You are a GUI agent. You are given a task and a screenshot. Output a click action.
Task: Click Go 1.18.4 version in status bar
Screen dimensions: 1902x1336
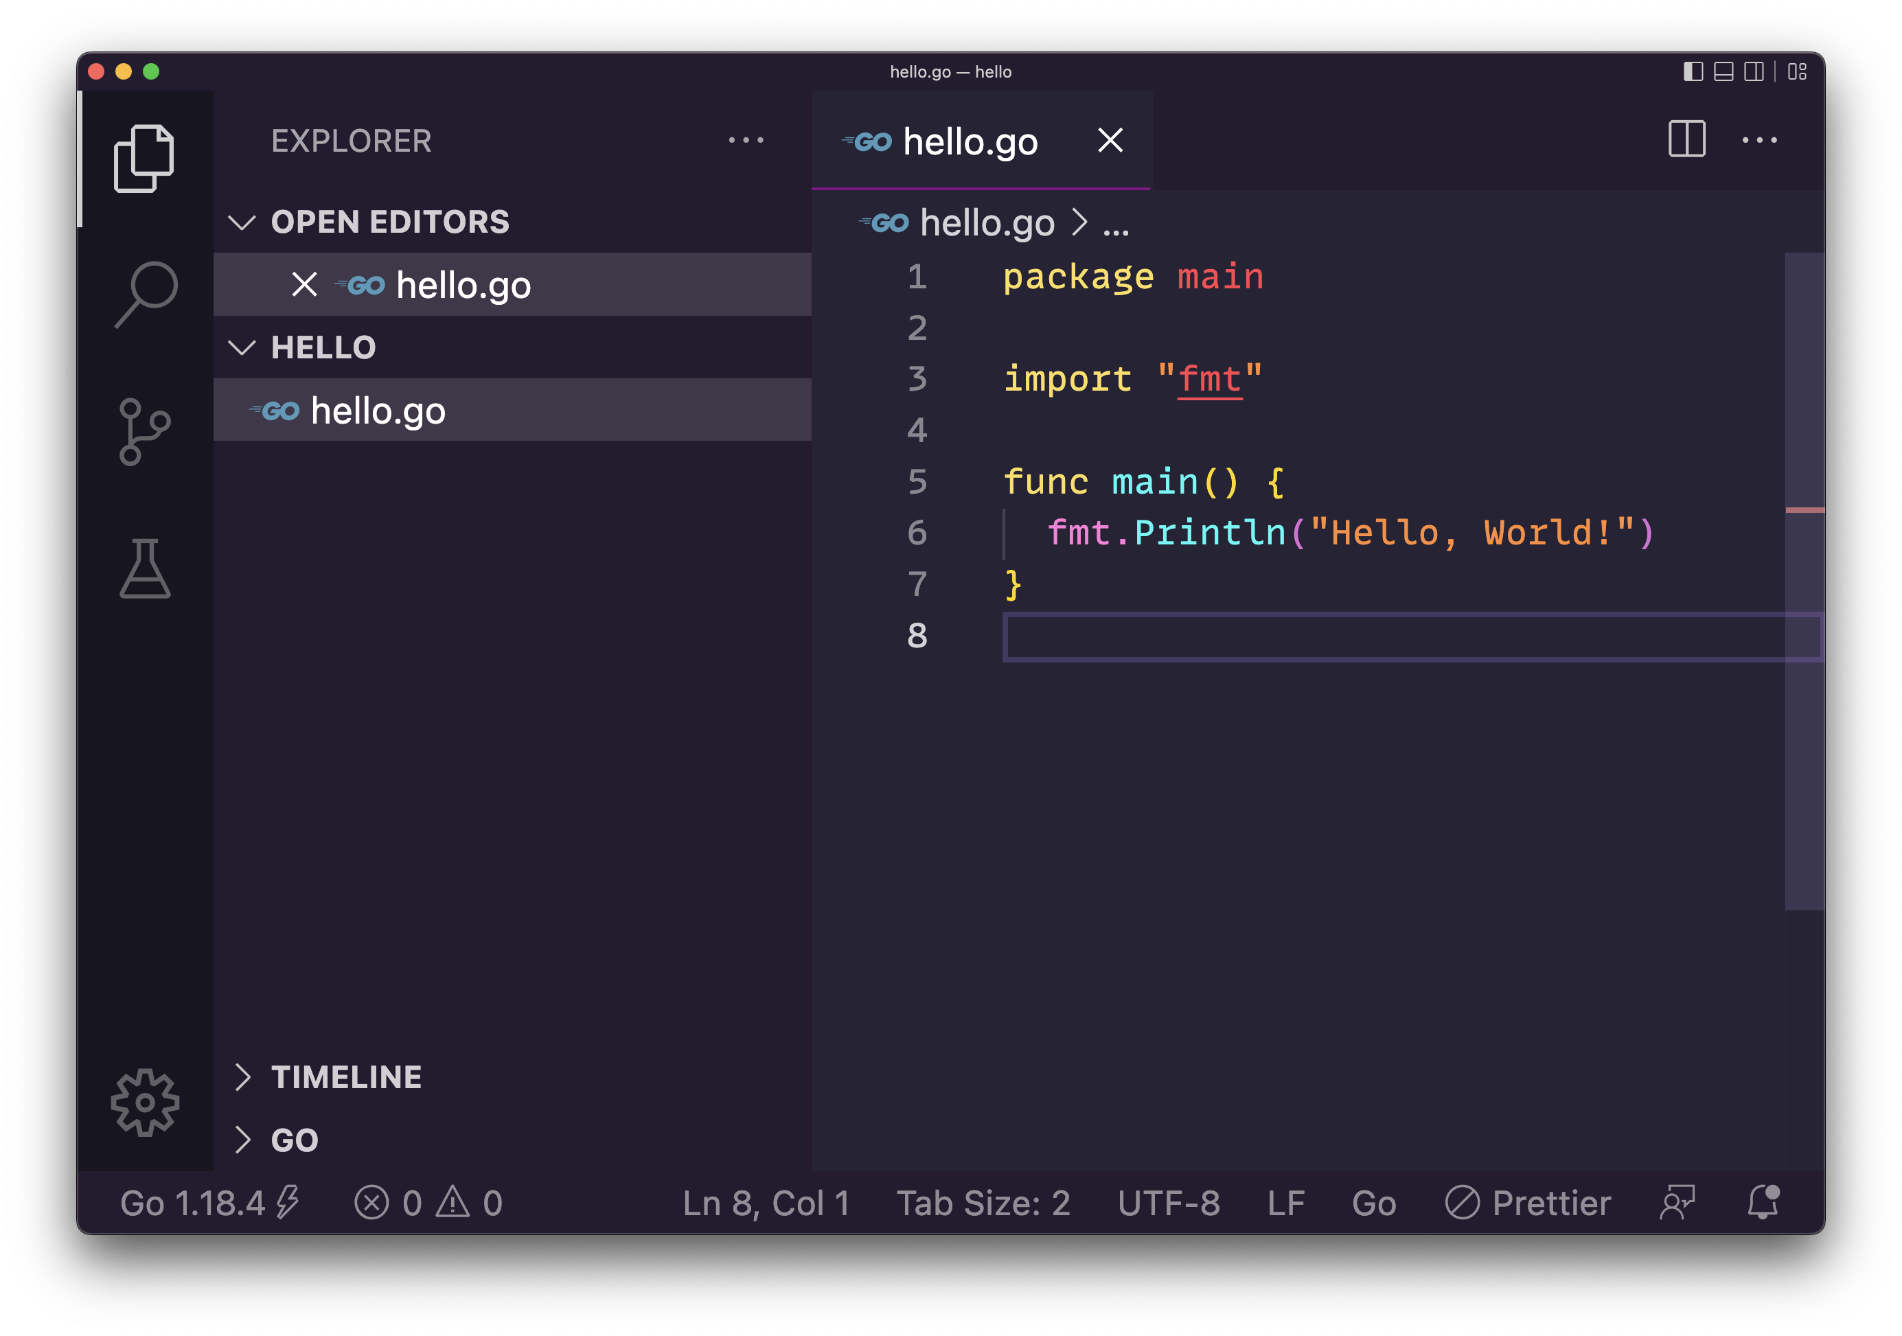(x=192, y=1203)
